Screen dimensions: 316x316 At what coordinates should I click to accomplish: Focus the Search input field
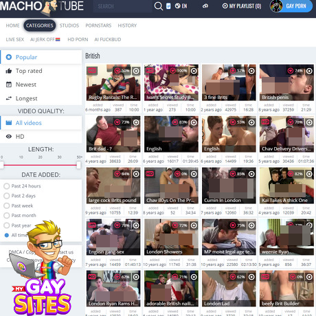tap(122, 6)
